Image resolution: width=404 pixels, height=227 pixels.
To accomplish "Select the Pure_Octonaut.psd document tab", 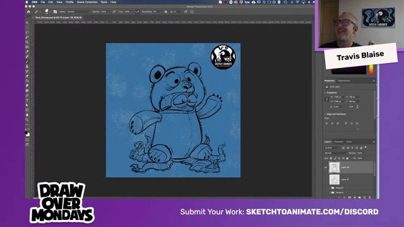I will [x=58, y=18].
